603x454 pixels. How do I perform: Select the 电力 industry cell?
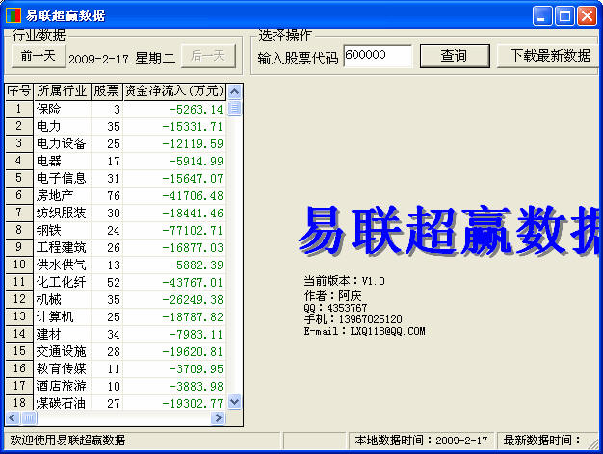coord(63,126)
